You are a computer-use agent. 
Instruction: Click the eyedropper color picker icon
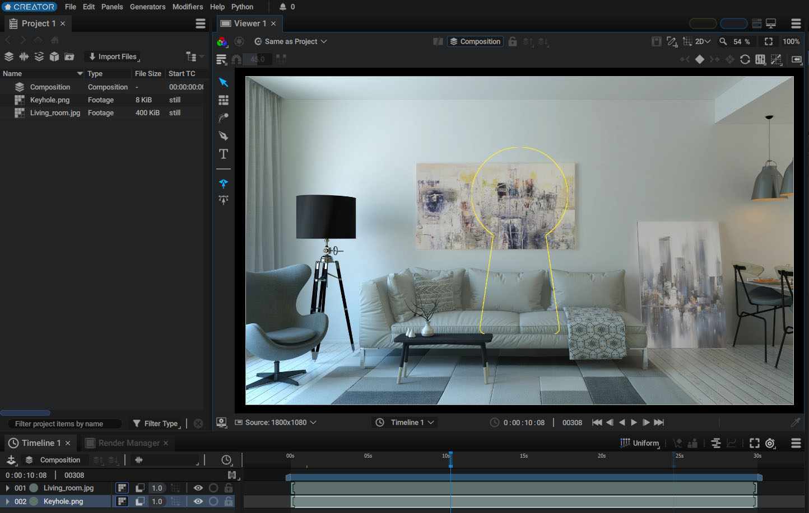point(795,422)
